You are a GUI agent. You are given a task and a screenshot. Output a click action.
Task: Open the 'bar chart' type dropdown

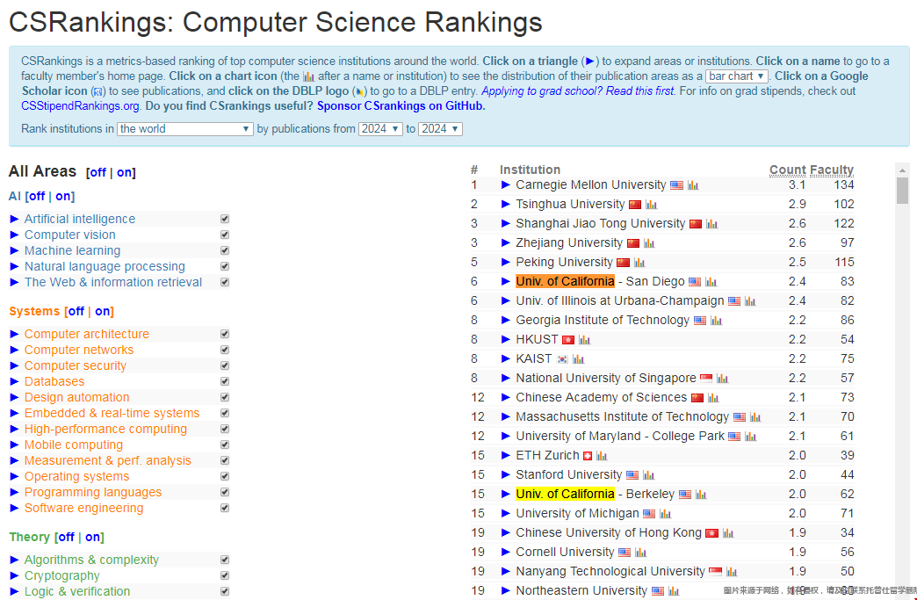736,76
